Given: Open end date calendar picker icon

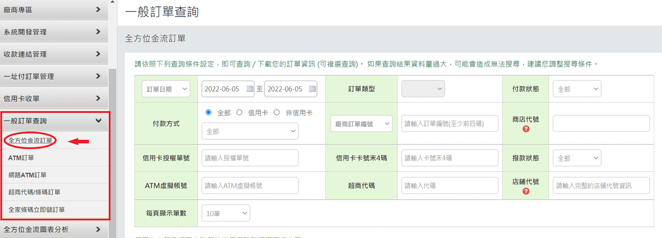Looking at the screenshot, I should click(312, 89).
